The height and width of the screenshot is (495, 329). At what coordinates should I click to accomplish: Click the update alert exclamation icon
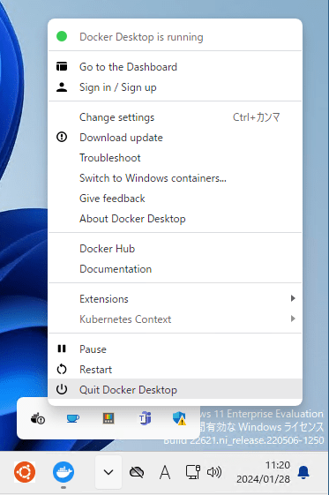tap(62, 137)
